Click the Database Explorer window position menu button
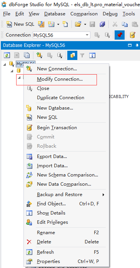140x268 pixels. click(x=130, y=45)
